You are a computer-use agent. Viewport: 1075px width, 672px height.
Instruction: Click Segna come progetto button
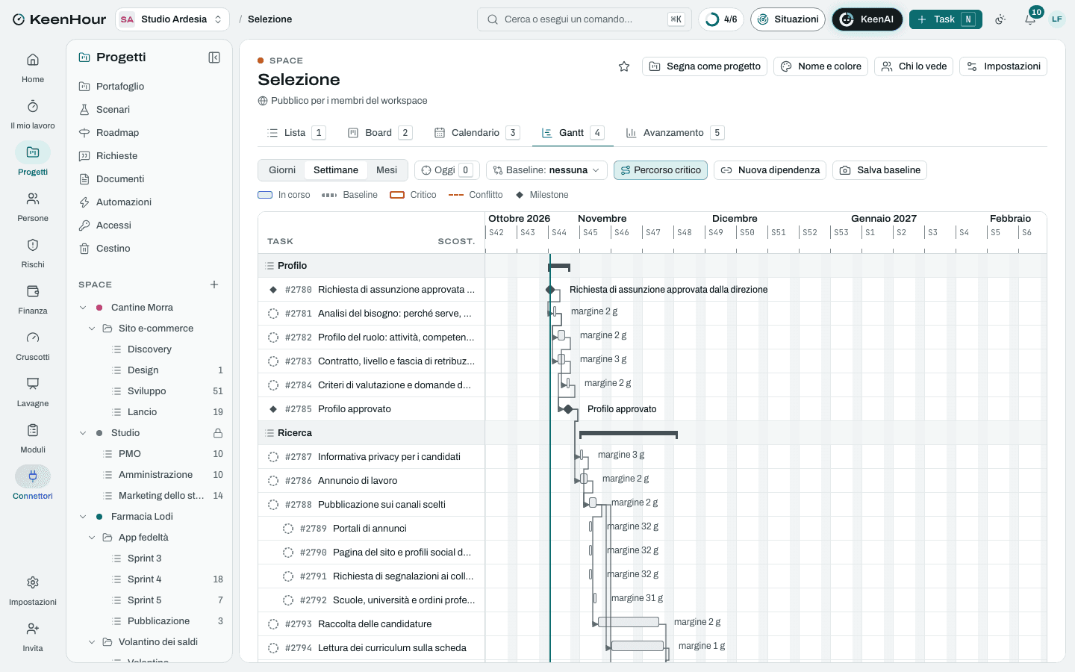point(705,66)
